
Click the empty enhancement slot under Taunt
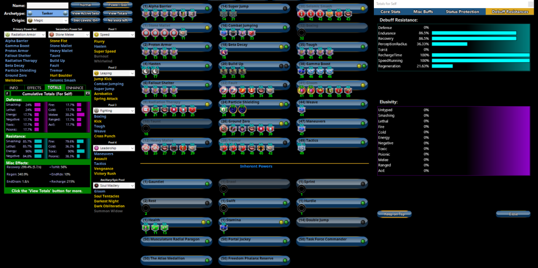(x=146, y=128)
